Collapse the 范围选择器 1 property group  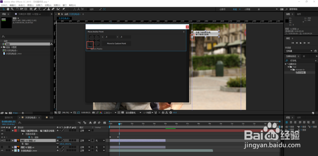click(x=23, y=134)
